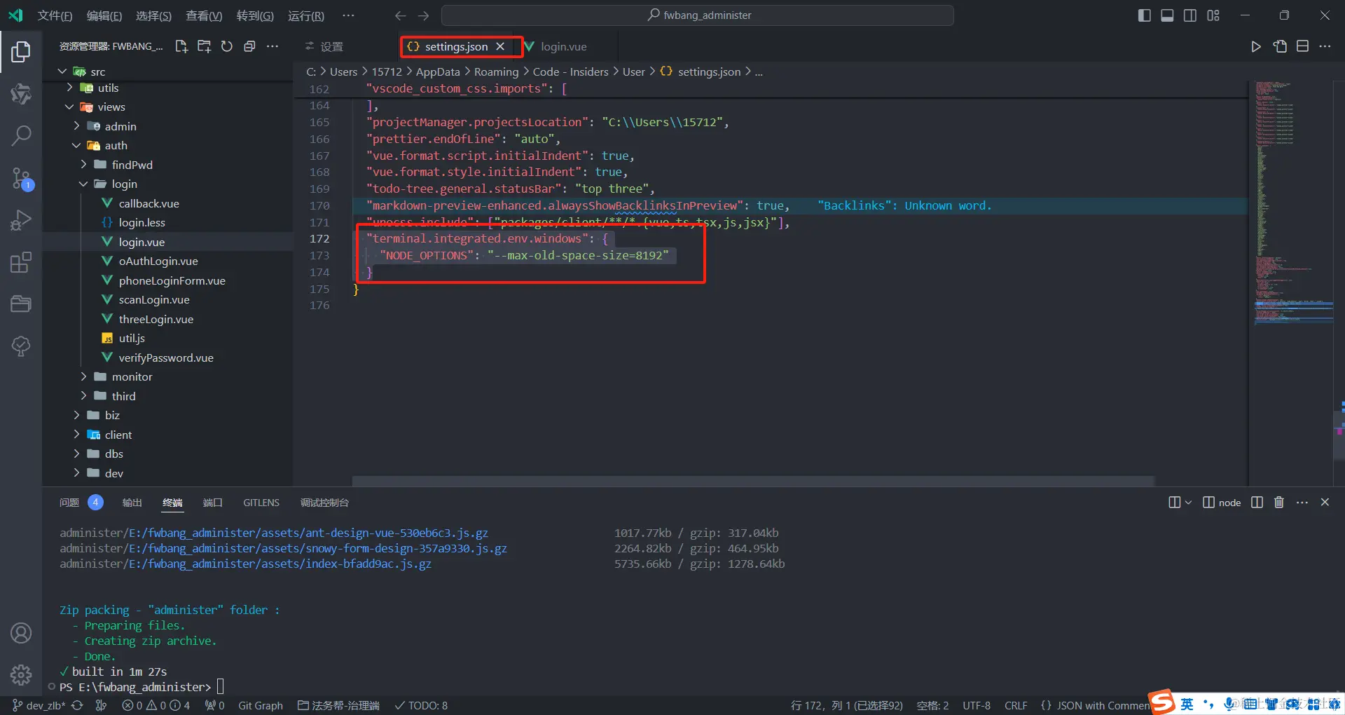Screen dimensions: 1345x715
Task: Open Git Graph from status bar
Action: coord(261,705)
